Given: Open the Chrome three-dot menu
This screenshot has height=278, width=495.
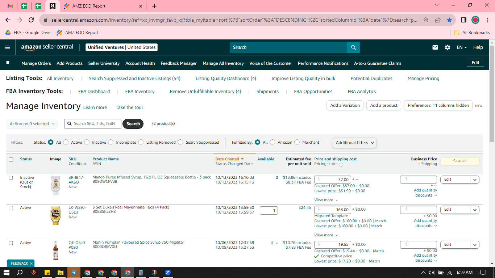Looking at the screenshot, I should point(487,20).
